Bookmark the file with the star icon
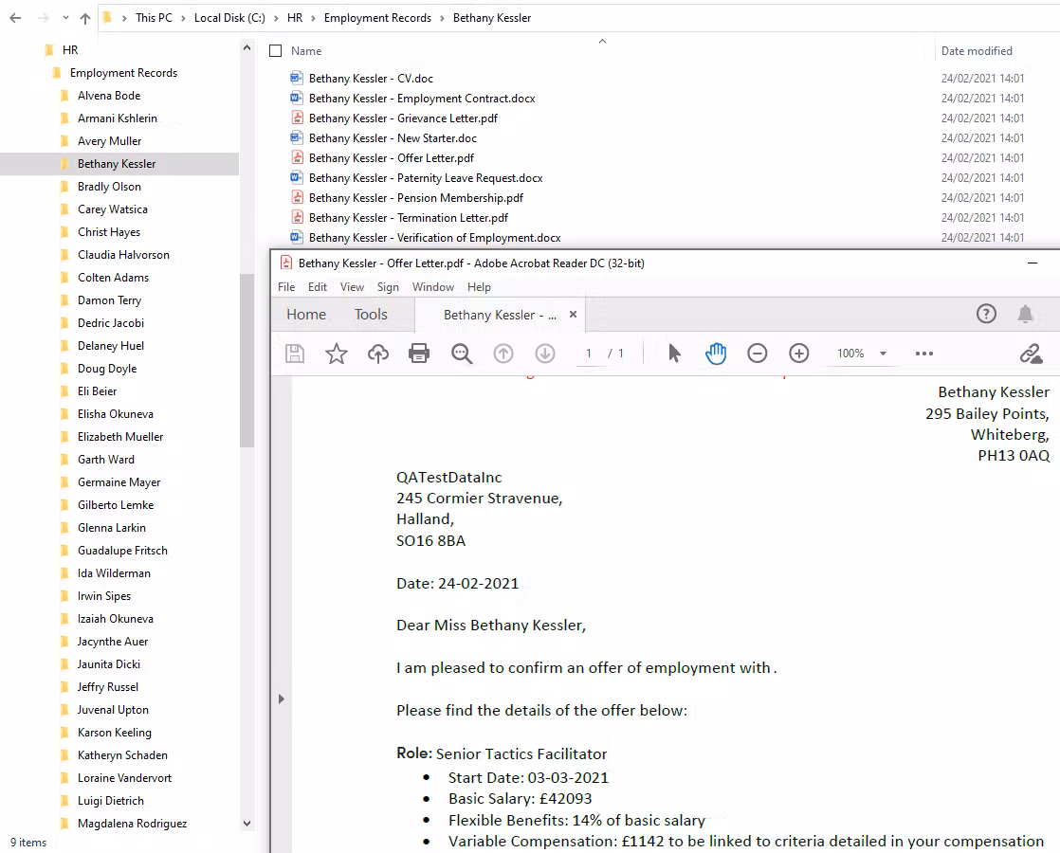The height and width of the screenshot is (853, 1060). click(x=337, y=354)
